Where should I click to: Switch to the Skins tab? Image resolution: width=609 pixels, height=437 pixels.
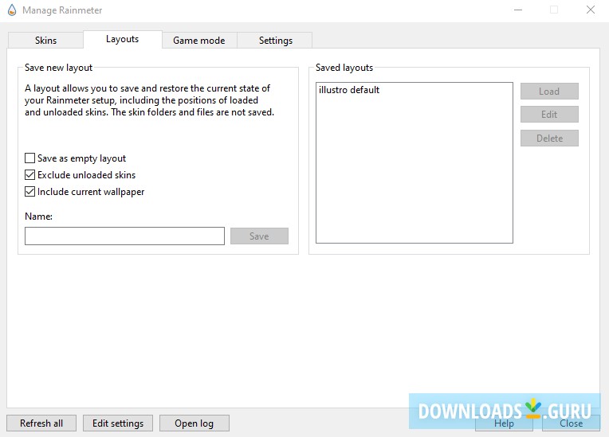coord(45,41)
